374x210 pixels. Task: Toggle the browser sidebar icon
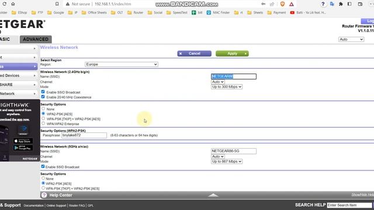click(349, 4)
